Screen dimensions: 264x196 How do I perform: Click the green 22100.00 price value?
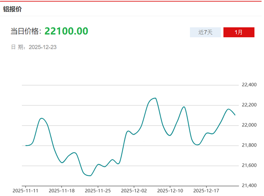(66, 31)
